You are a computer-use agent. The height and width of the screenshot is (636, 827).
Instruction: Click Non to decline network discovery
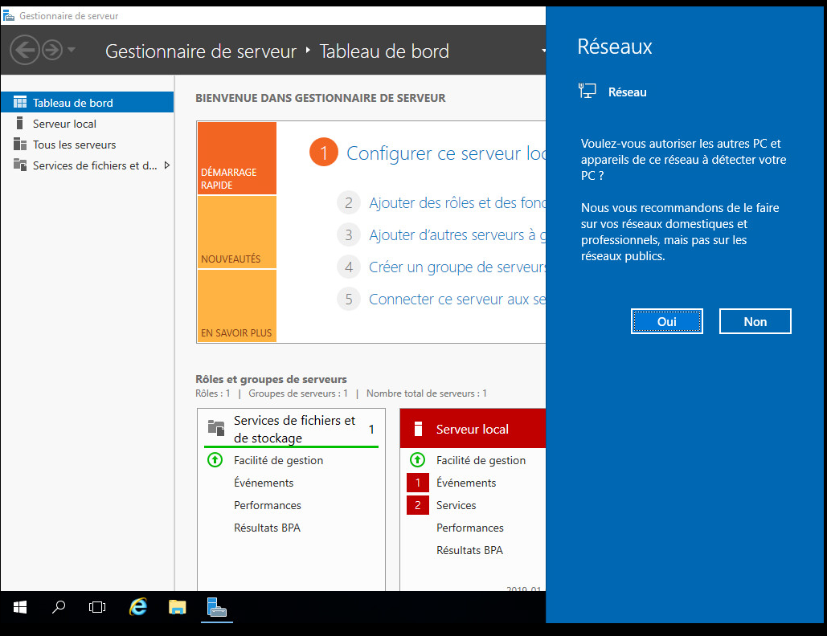pos(755,321)
